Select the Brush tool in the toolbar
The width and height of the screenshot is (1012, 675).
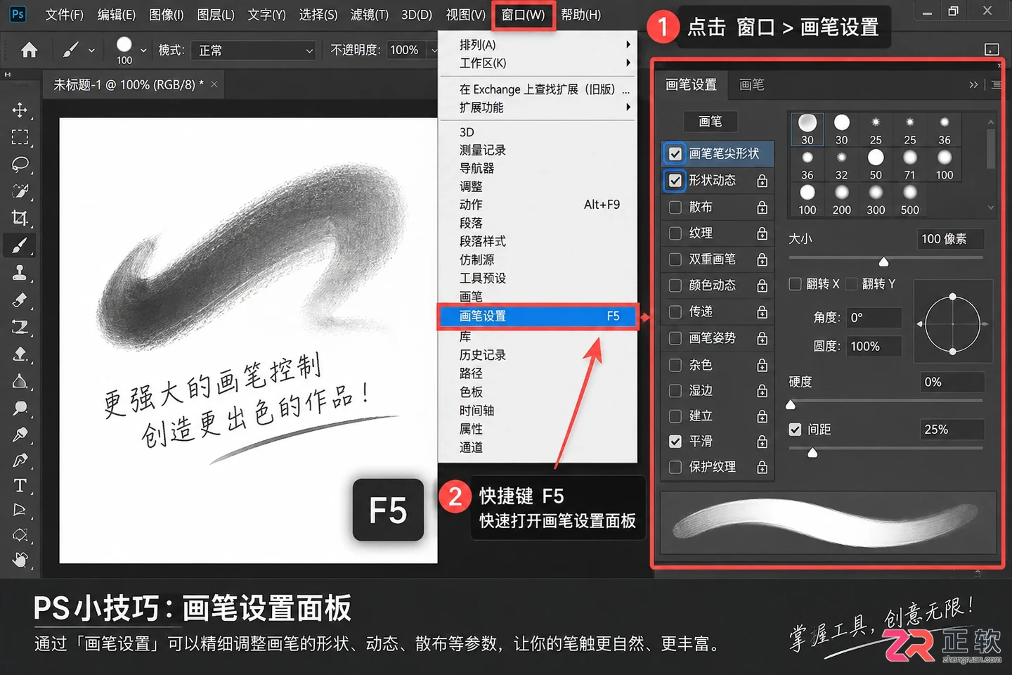[x=20, y=245]
